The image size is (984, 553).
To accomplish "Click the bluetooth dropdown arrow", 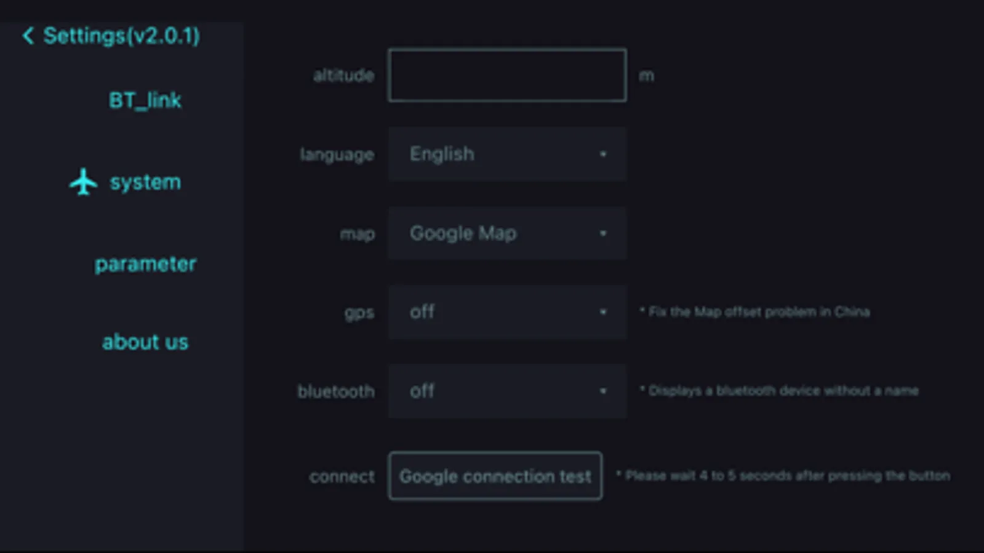I will [603, 391].
